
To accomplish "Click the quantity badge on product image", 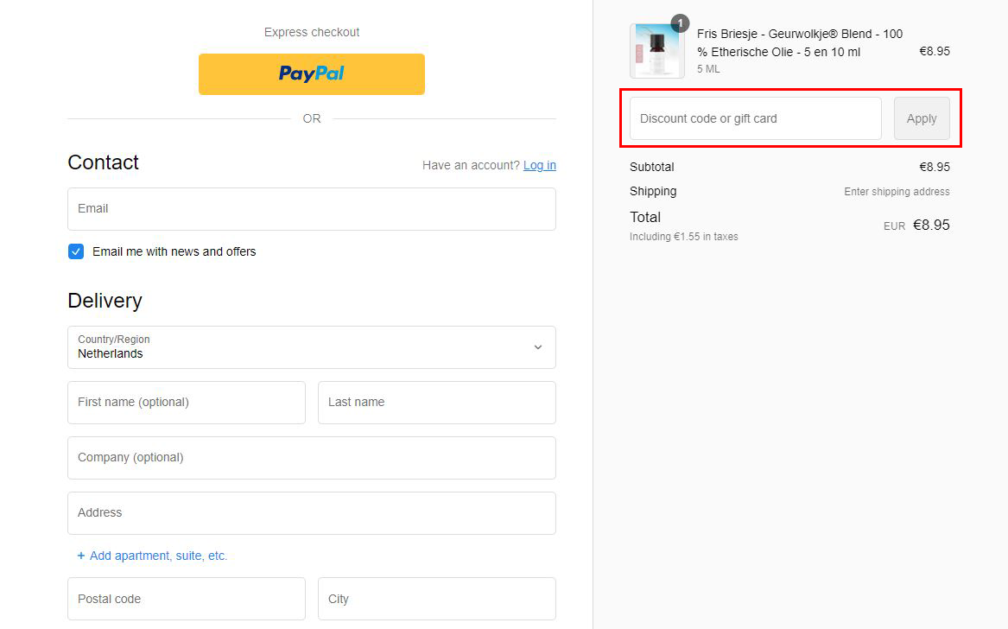I will [x=680, y=23].
